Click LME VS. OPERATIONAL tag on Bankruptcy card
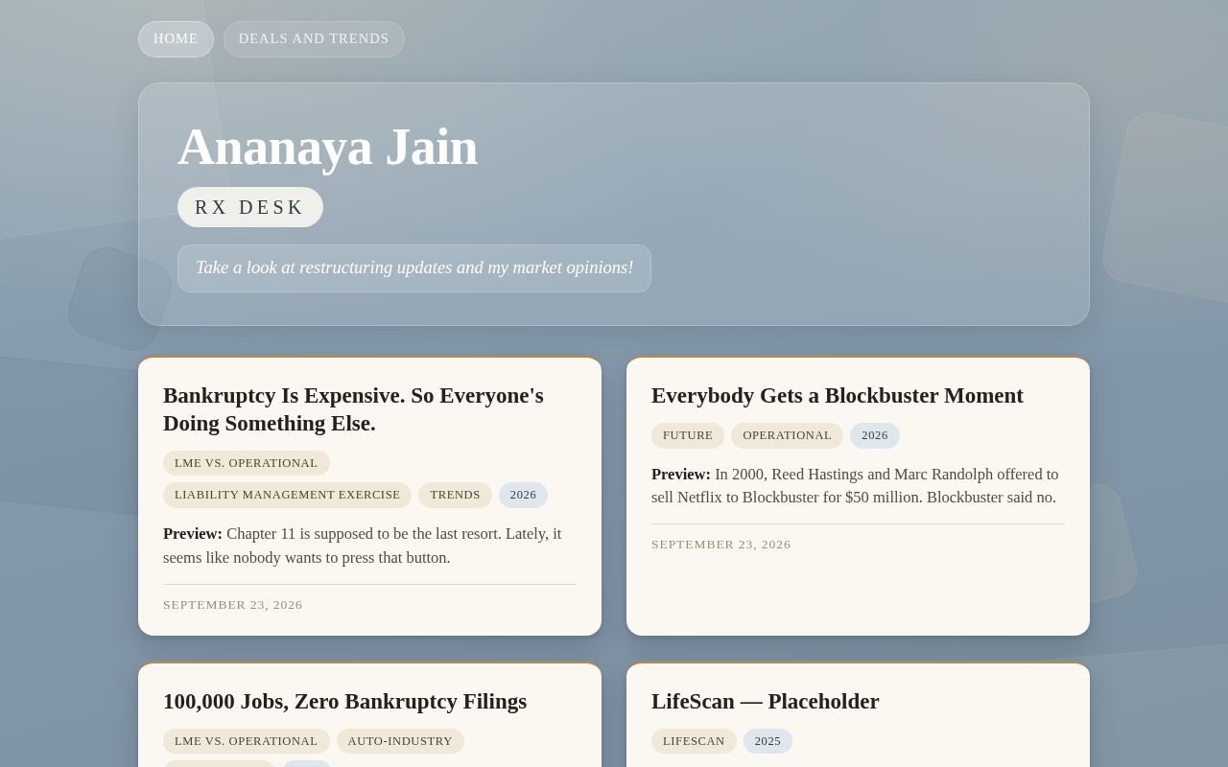 point(247,463)
